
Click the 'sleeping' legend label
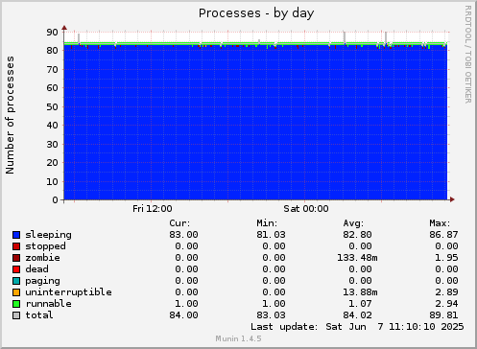tap(48, 235)
